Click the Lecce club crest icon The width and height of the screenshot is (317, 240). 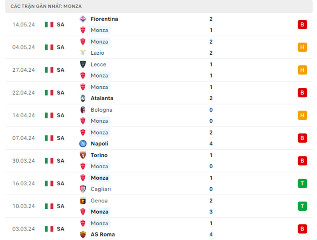click(x=83, y=64)
